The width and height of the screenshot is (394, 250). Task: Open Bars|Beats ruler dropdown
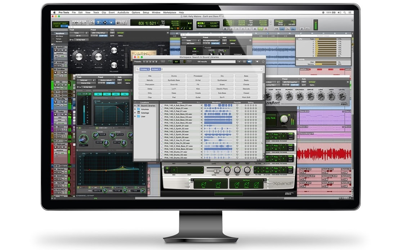[54, 34]
